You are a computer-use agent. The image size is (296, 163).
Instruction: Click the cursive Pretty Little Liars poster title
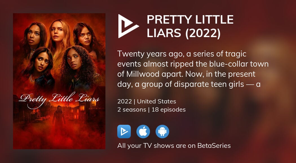[x=59, y=100]
